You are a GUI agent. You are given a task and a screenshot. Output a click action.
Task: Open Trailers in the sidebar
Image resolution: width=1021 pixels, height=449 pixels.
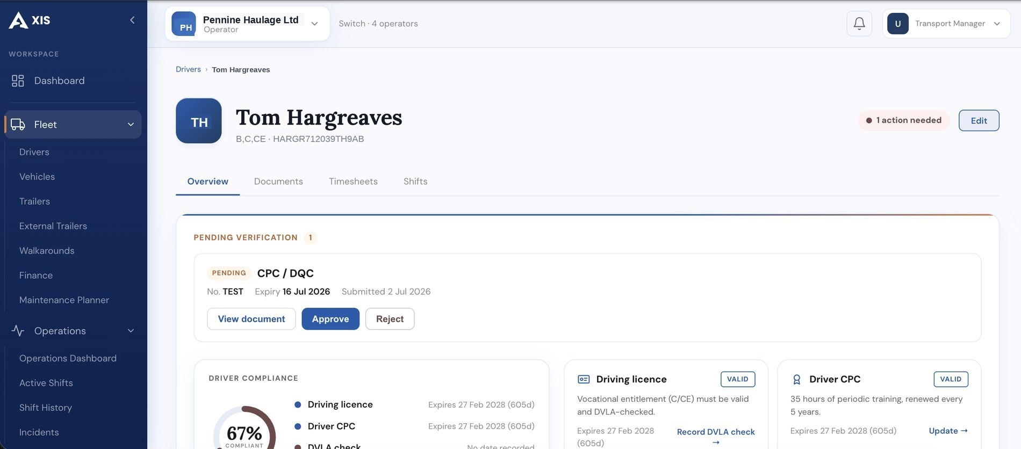pos(34,201)
